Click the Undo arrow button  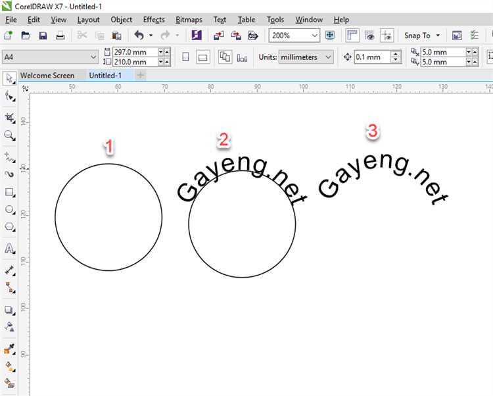[x=139, y=36]
